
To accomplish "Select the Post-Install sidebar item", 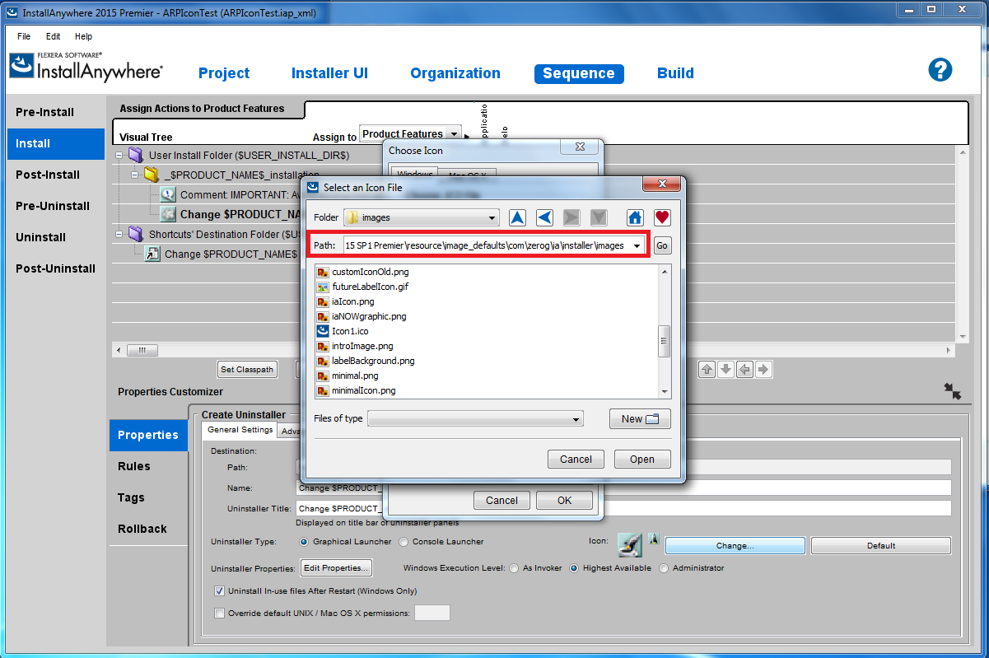I will click(x=48, y=175).
